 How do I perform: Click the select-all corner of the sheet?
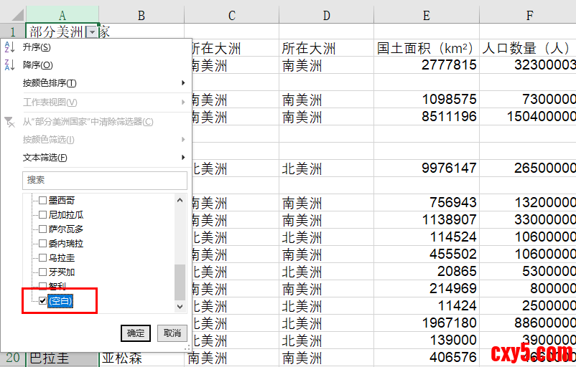(13, 14)
